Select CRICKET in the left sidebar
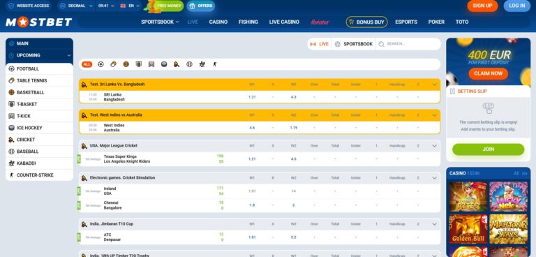 coord(39,140)
